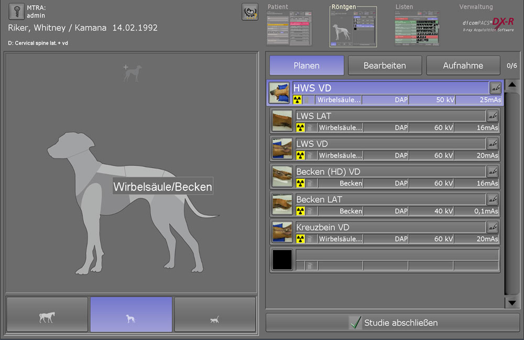Edit the LWS LAT entry pencil icon
Image resolution: width=524 pixels, height=340 pixels.
[493, 116]
